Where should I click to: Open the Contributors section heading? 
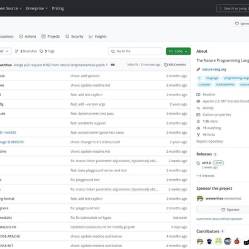click(x=207, y=231)
